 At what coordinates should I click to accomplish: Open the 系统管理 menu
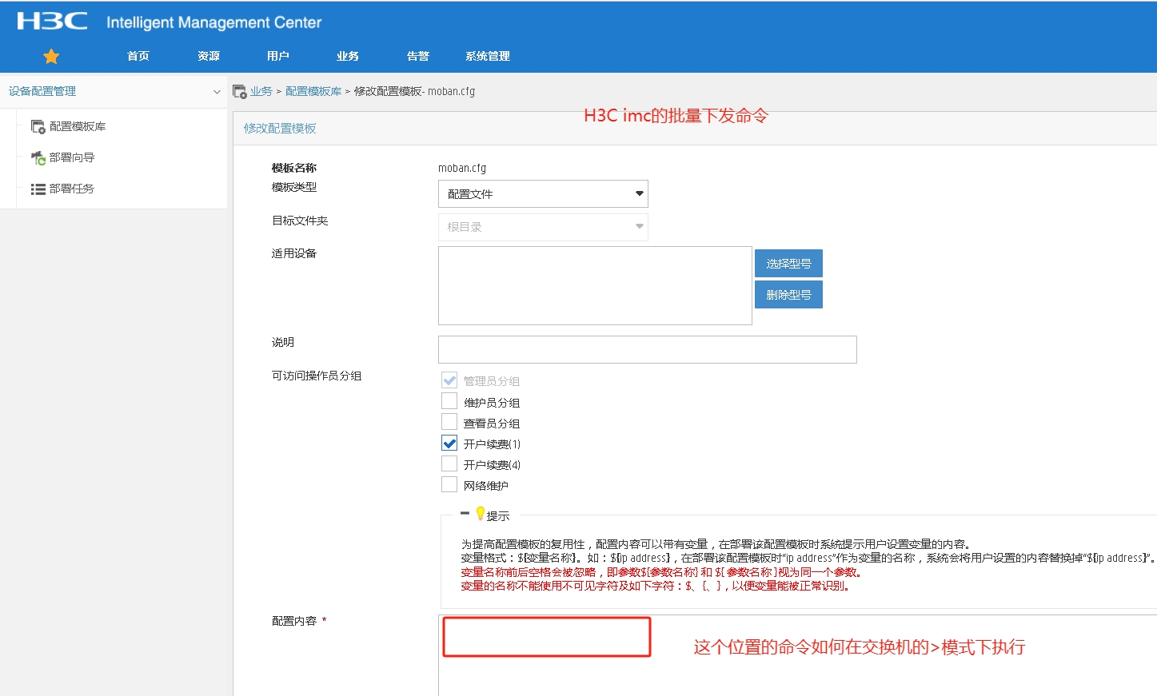[487, 56]
